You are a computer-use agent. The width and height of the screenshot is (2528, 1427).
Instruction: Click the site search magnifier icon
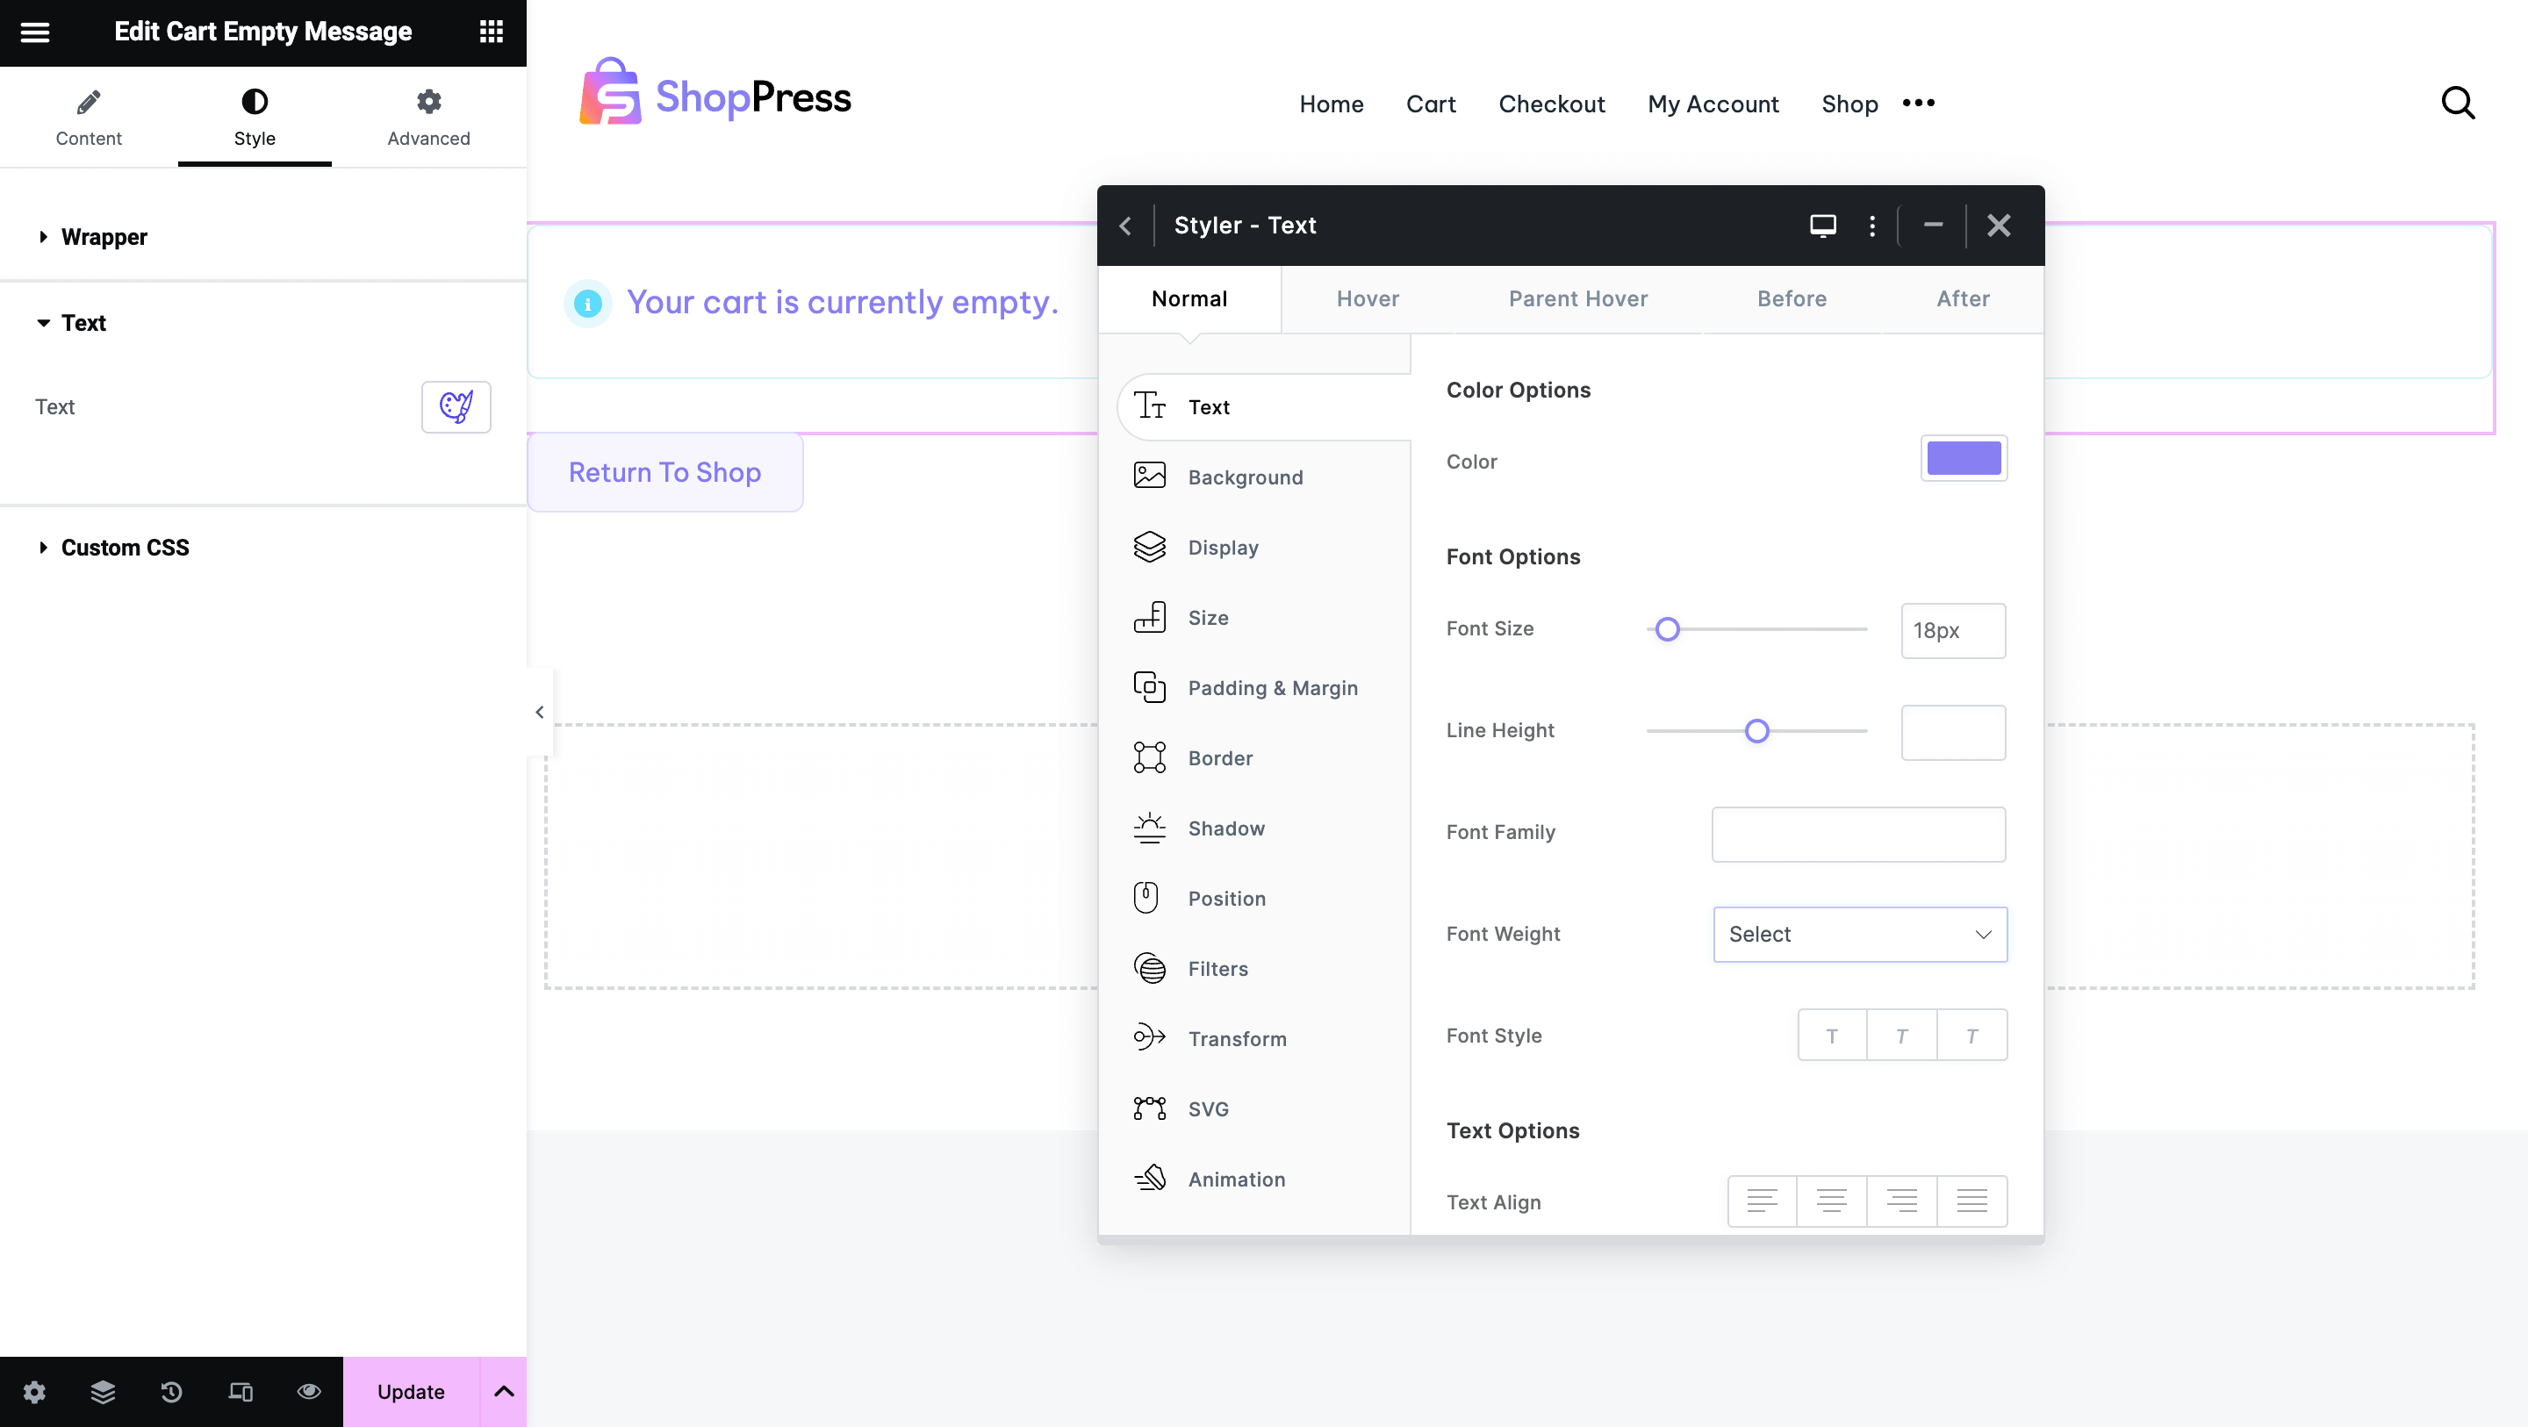[2458, 103]
